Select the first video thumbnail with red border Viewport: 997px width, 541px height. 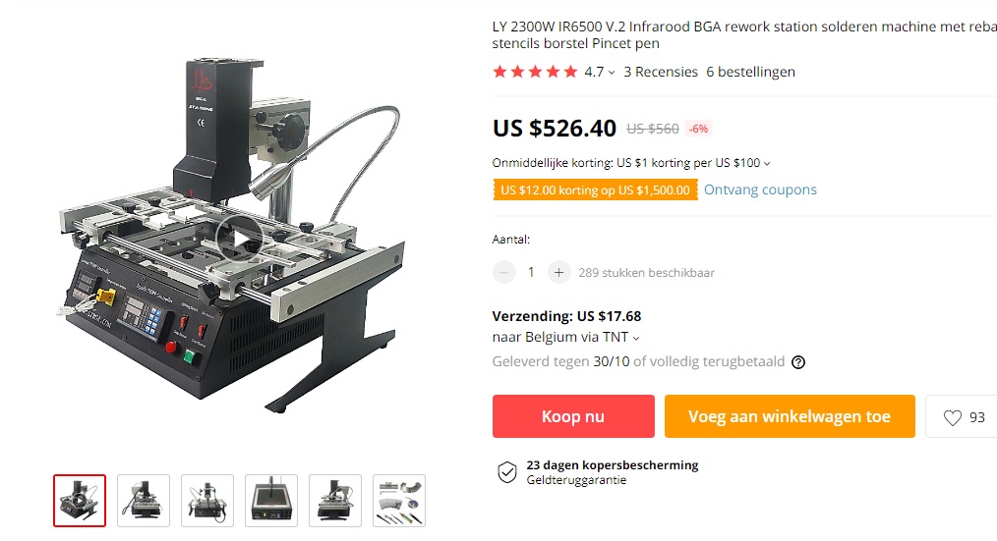[80, 501]
